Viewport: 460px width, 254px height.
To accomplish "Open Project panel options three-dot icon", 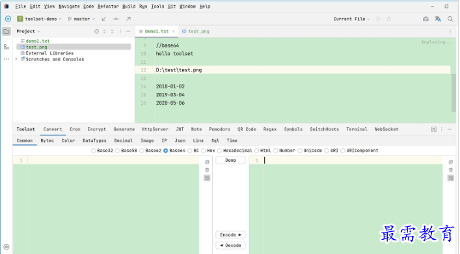I will (x=120, y=31).
